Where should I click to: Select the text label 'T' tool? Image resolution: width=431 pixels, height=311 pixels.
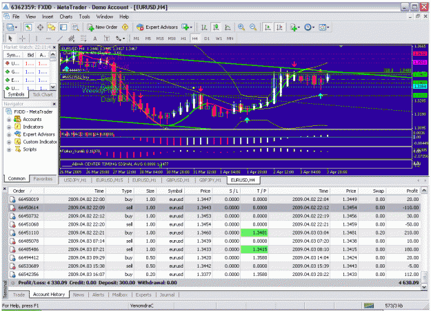(107, 39)
